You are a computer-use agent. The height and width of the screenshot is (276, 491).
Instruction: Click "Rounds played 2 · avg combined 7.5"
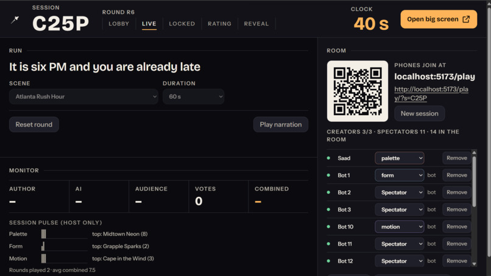[x=52, y=270]
